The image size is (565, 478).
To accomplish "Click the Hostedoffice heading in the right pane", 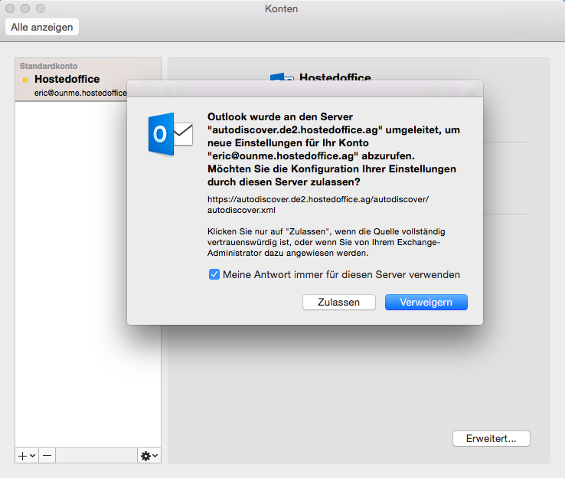I will pos(335,77).
